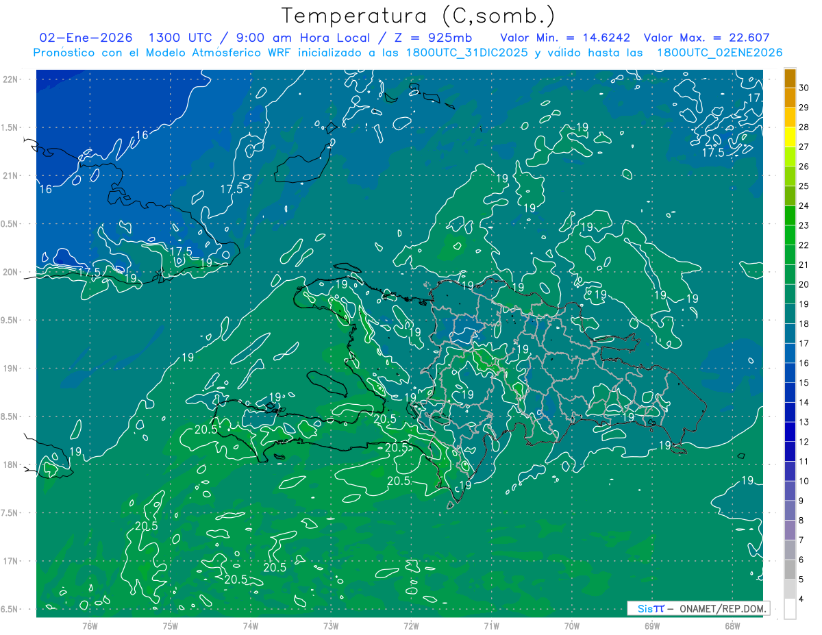The width and height of the screenshot is (822, 635).
Task: Click the '17N' latitude axis label
Action: (12, 561)
